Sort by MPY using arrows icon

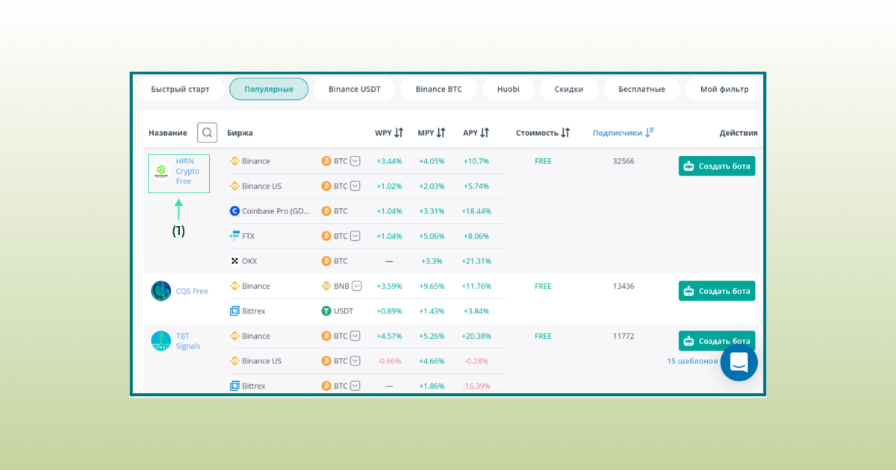click(441, 133)
